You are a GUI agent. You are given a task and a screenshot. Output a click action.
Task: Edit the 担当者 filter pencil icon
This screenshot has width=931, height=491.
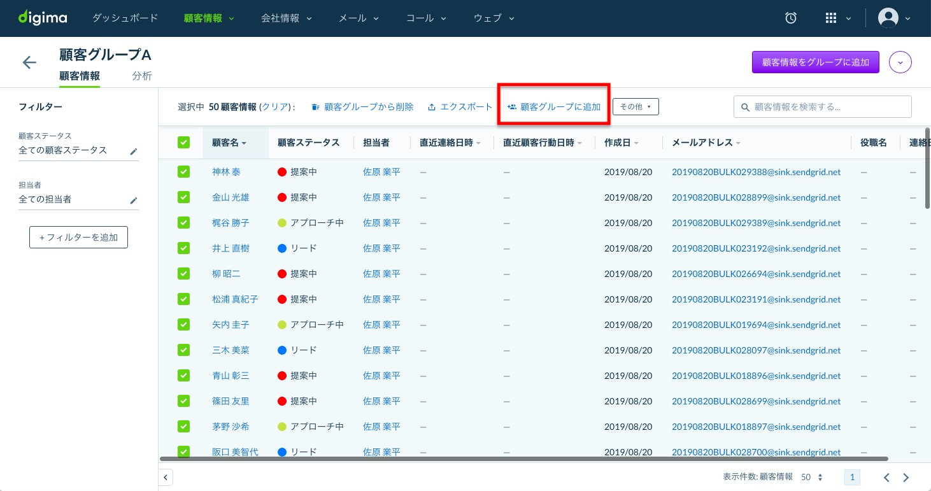click(x=134, y=200)
